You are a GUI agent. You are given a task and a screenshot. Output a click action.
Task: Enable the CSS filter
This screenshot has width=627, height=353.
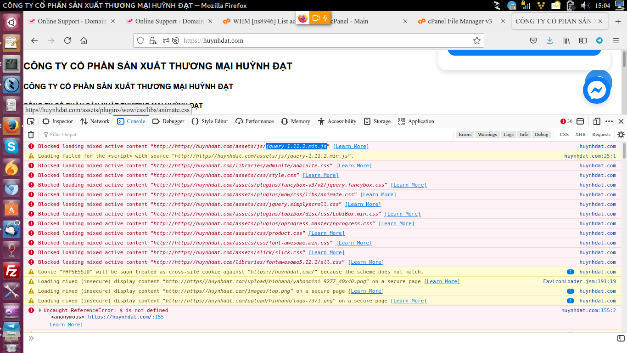tap(564, 134)
